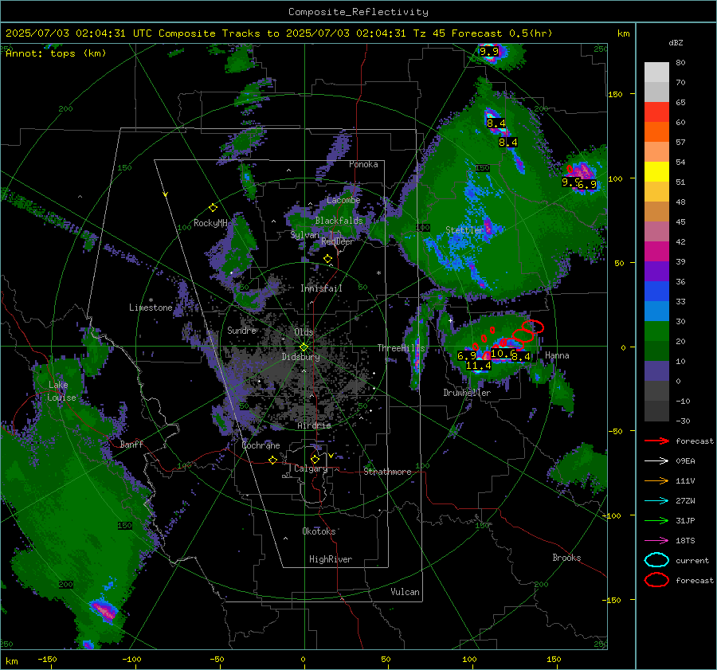Click the Lacombe city label
The height and width of the screenshot is (670, 717).
343,200
